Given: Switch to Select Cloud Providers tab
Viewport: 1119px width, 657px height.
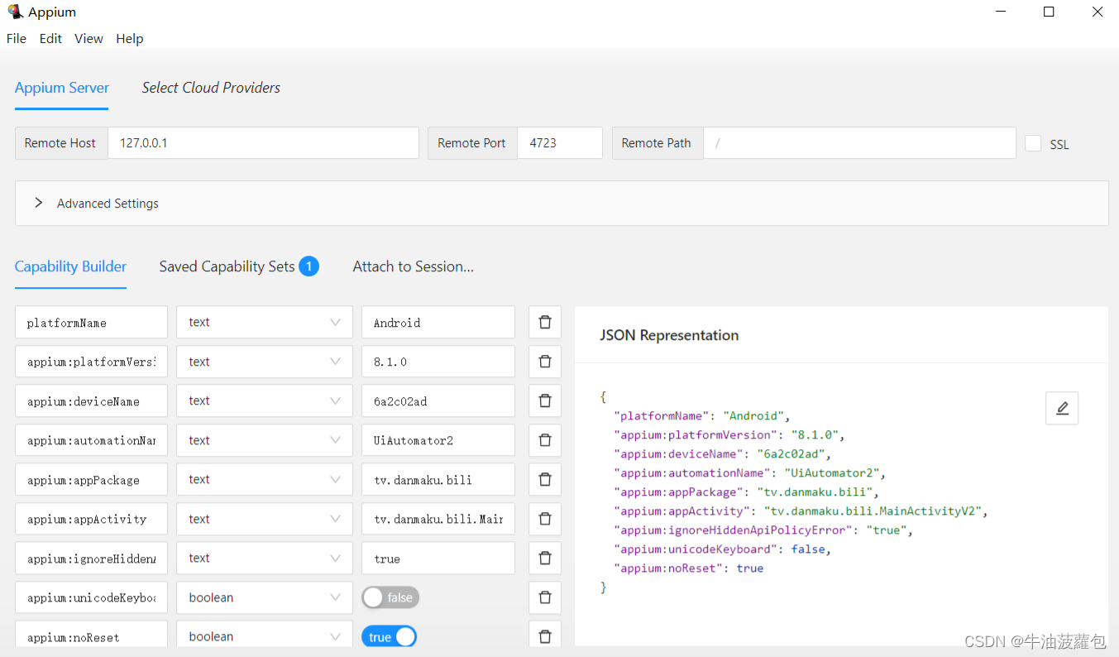Looking at the screenshot, I should [x=211, y=88].
